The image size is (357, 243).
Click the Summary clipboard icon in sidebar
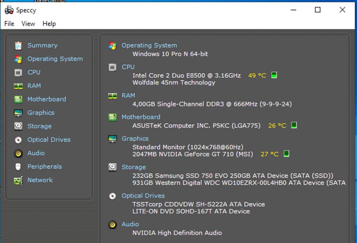click(18, 46)
